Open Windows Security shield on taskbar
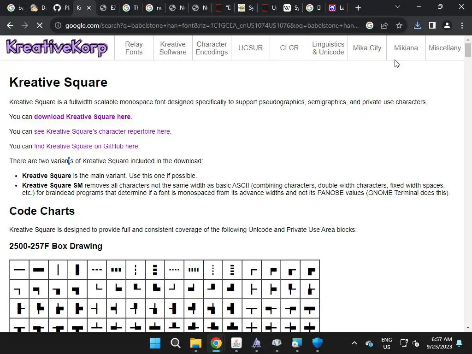Screen dimensions: 472x354 point(317,343)
